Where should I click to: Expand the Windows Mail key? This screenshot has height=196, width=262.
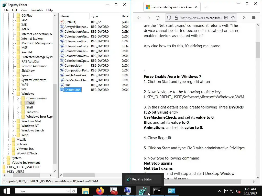click(13, 121)
